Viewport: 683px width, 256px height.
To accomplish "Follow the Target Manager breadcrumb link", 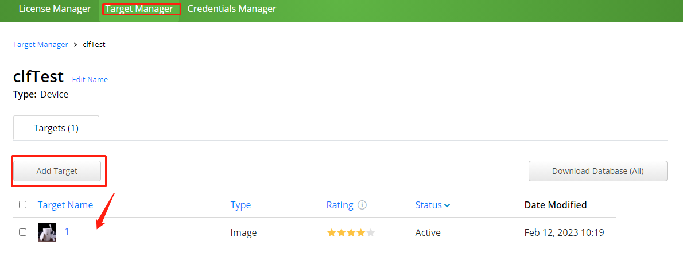I will click(40, 44).
